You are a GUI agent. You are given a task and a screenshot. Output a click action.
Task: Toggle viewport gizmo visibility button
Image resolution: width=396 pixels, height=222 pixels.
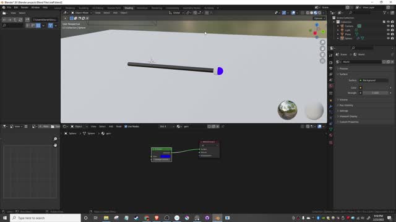(284, 12)
